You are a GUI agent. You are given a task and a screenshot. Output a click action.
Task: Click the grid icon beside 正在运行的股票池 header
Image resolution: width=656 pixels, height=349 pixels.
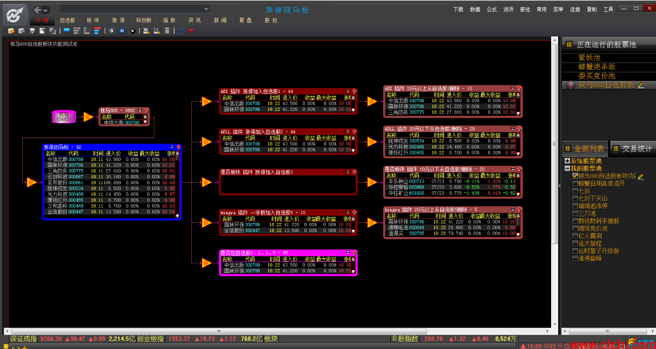pos(569,45)
